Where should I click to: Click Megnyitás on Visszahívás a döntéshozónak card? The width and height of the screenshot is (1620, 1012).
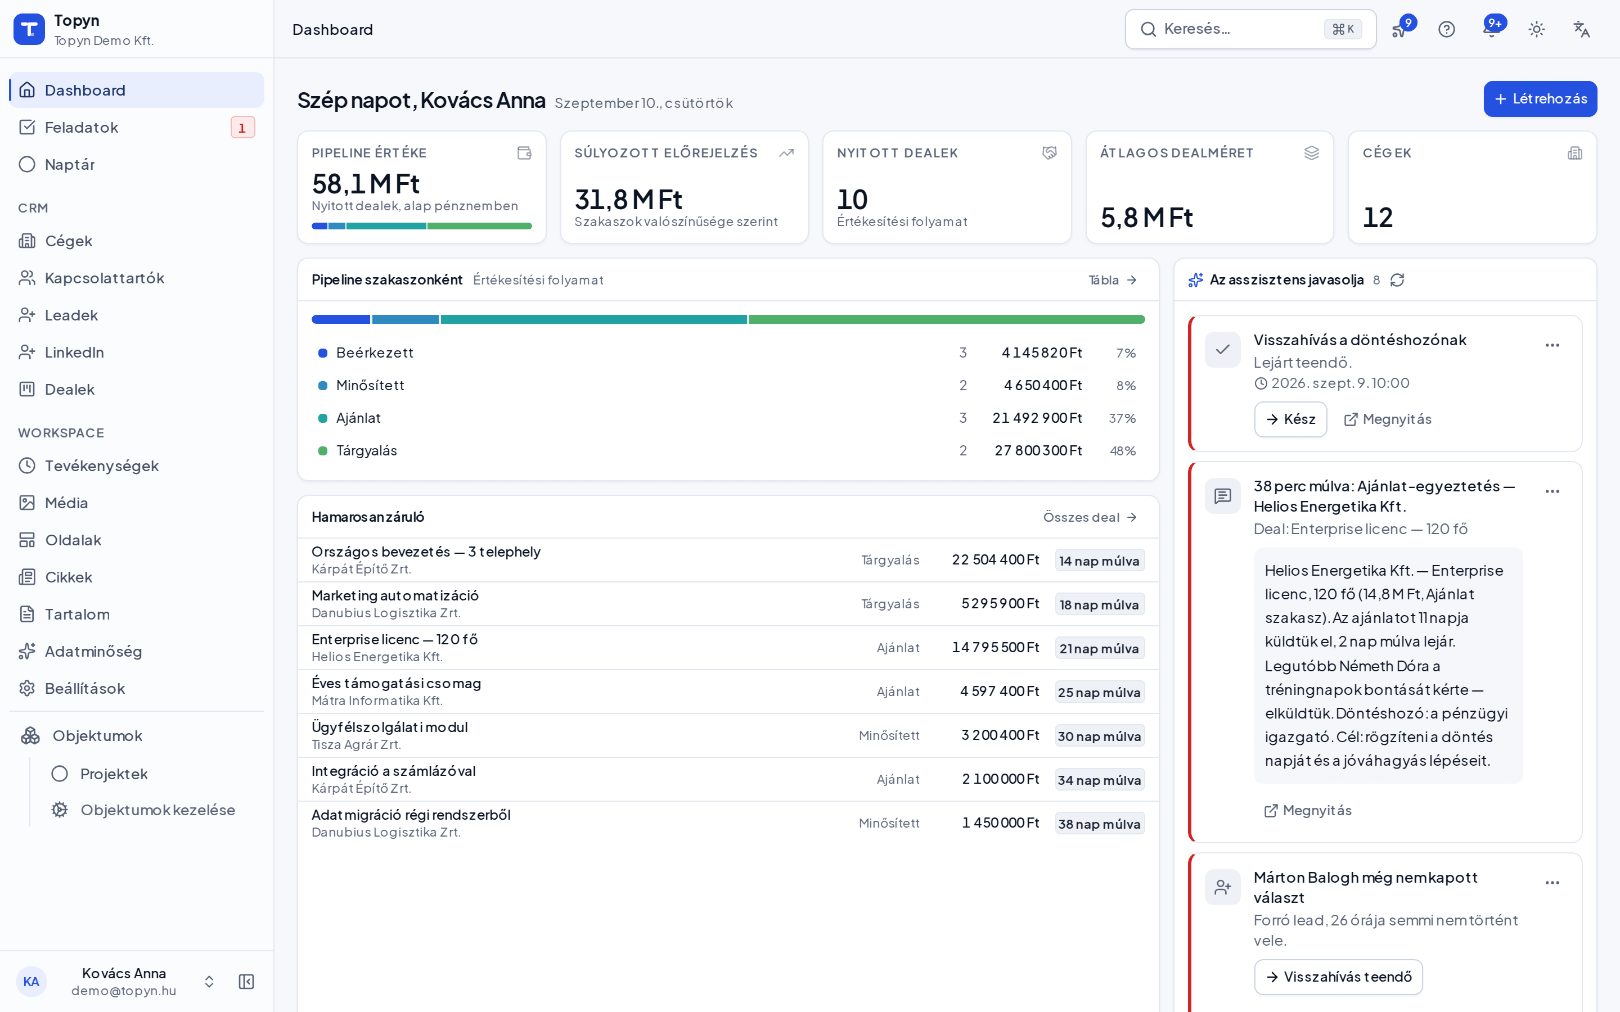[x=1388, y=419]
